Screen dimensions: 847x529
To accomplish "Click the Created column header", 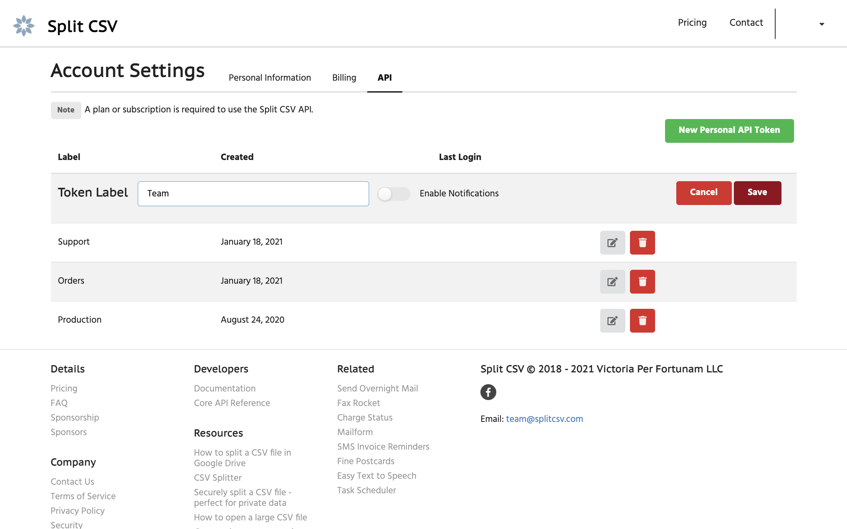I will 237,157.
